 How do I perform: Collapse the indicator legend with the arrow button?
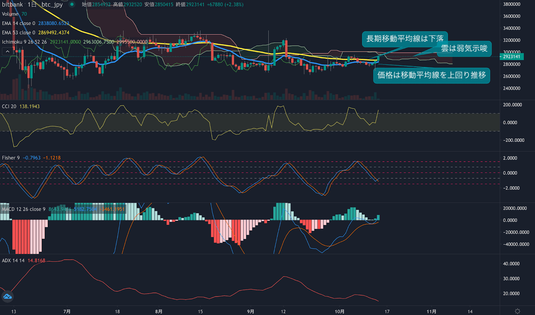[7, 51]
